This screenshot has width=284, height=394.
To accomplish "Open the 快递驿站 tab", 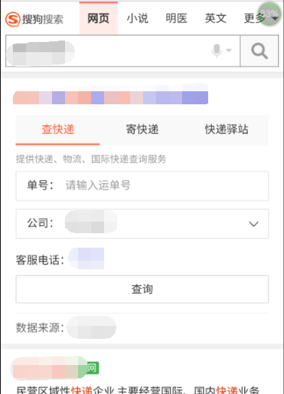I will (227, 130).
